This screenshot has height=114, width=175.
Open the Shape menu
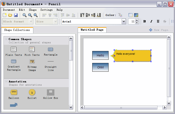point(33,10)
